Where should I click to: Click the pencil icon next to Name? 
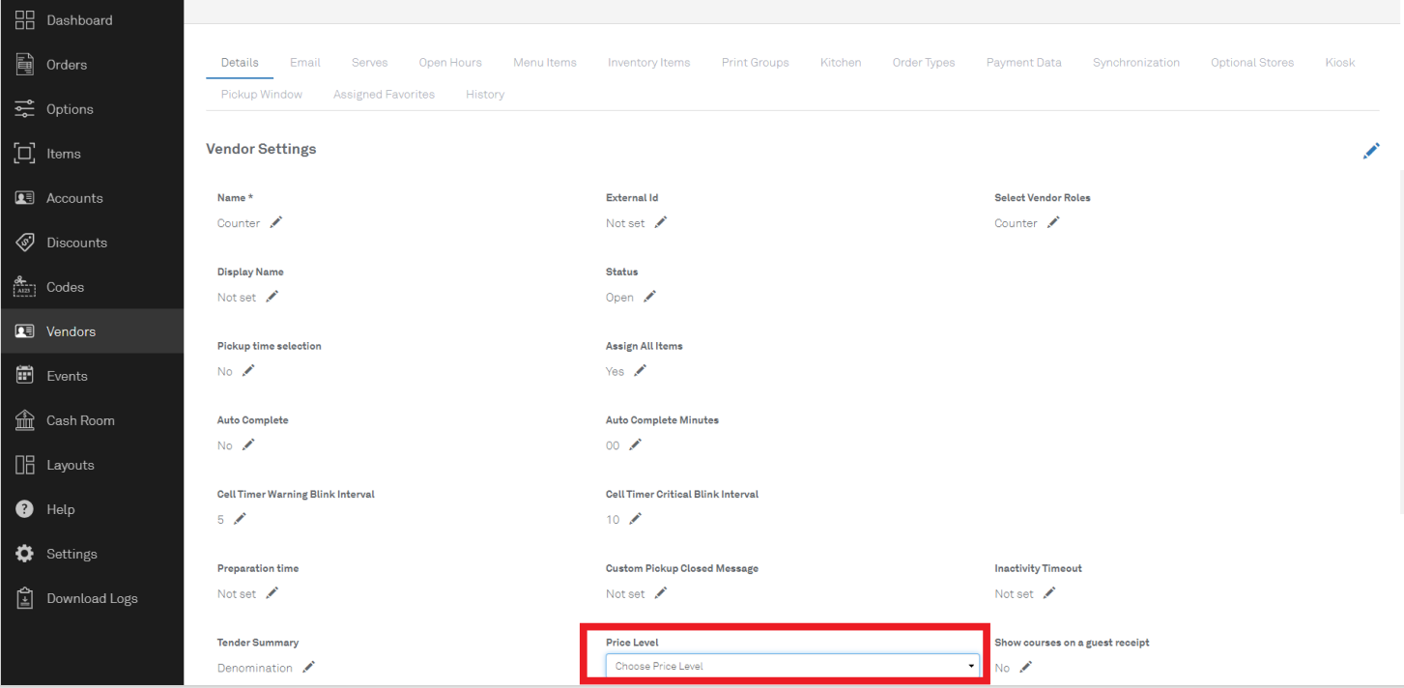click(x=276, y=222)
